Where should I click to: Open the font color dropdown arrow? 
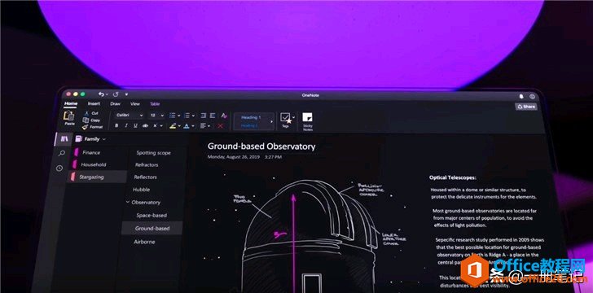click(x=192, y=126)
